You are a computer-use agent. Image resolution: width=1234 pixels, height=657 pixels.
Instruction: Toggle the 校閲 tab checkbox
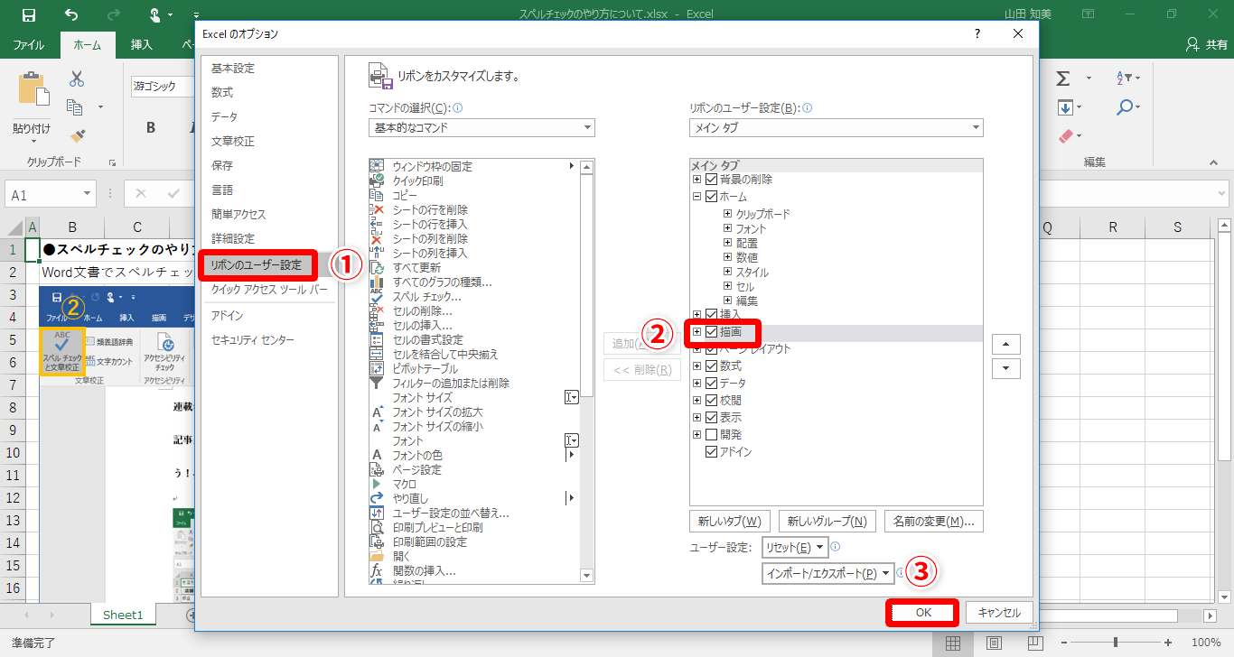711,400
